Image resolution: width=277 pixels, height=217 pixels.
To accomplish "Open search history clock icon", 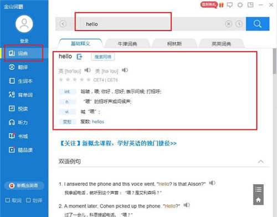I will [x=239, y=24].
